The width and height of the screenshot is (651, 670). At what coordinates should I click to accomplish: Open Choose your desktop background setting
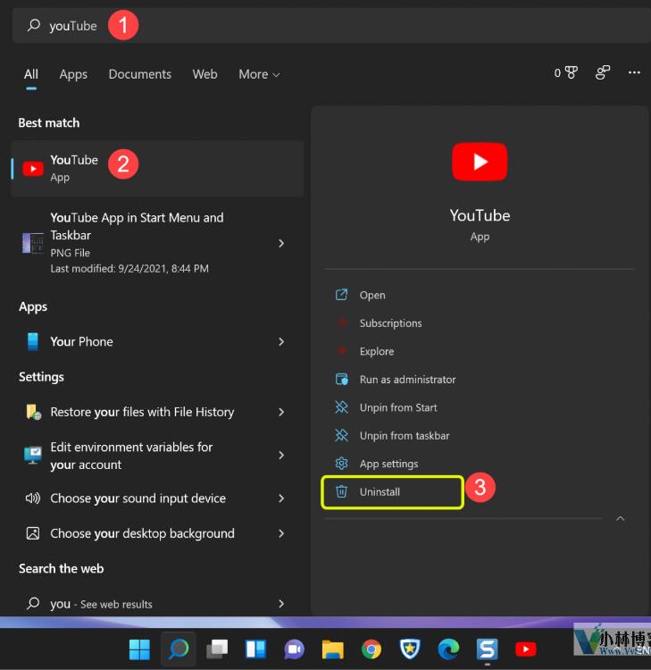(157, 533)
